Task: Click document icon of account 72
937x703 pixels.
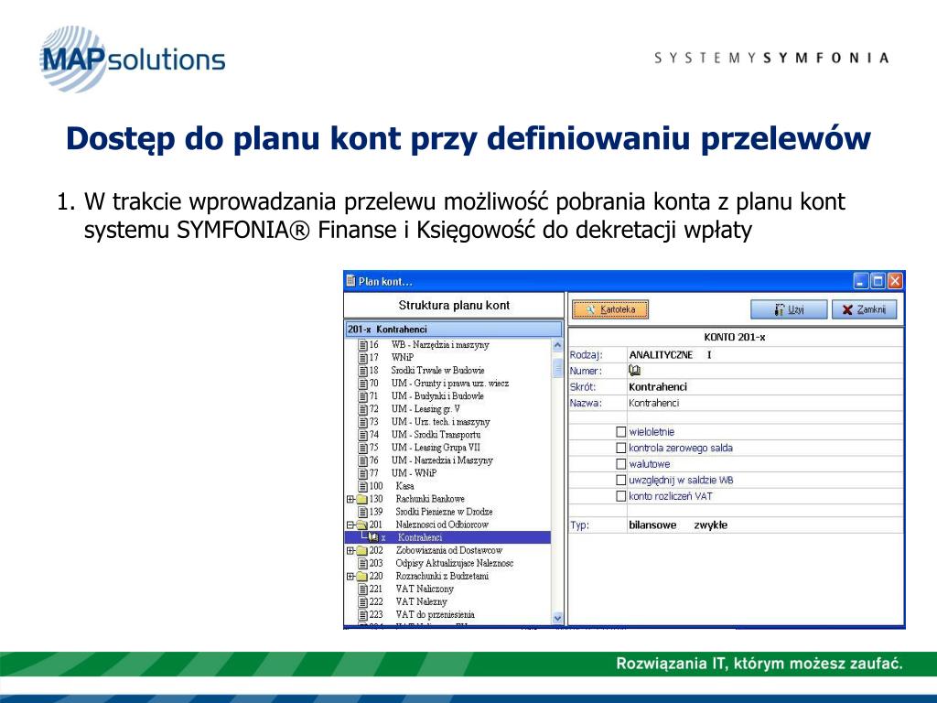Action: (x=362, y=409)
